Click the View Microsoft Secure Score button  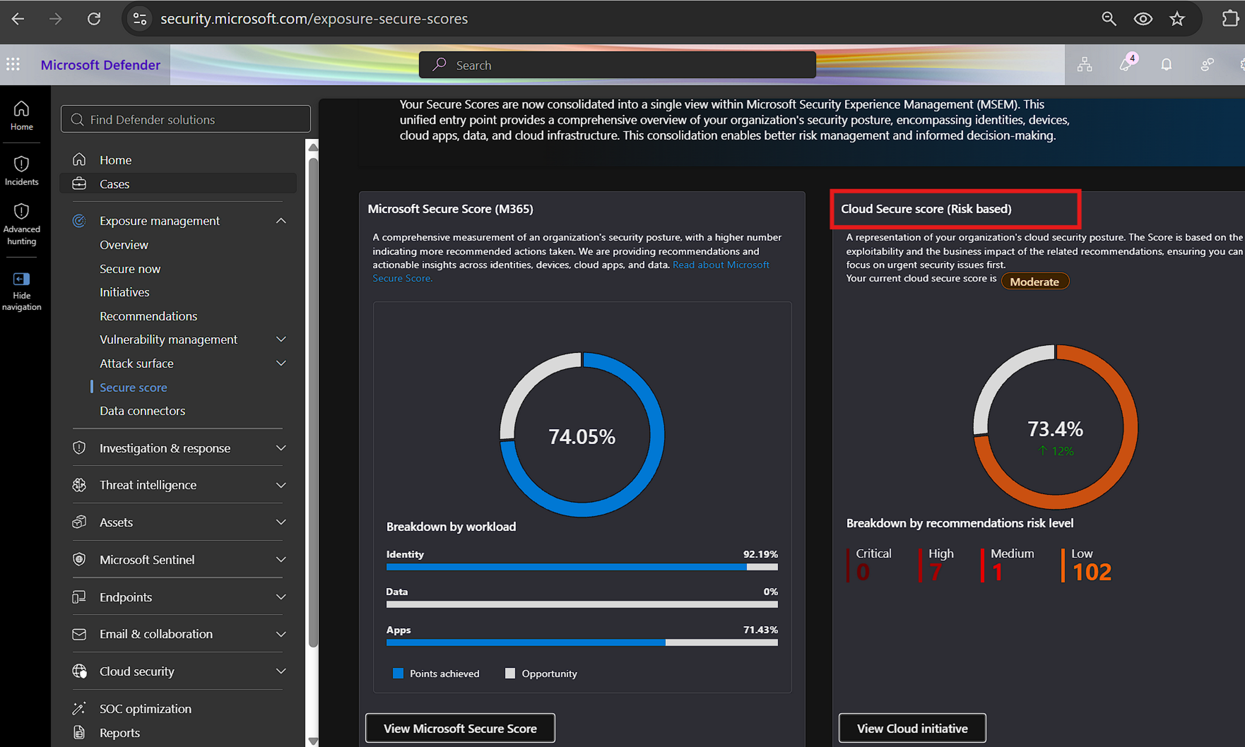[460, 728]
